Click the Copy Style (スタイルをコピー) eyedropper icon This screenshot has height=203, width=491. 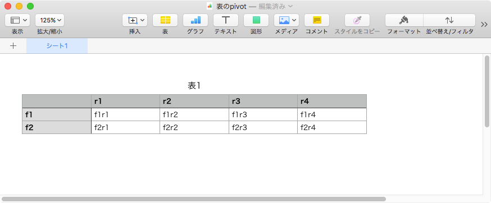coord(357,20)
